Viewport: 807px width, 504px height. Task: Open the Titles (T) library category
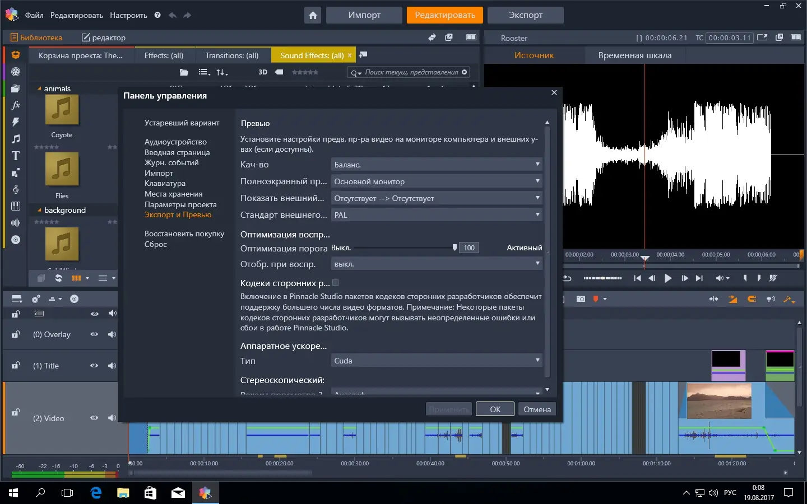pyautogui.click(x=16, y=156)
